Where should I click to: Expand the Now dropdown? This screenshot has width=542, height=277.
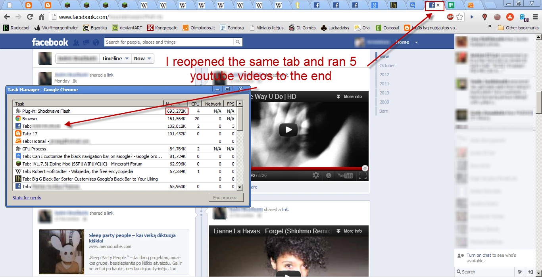coord(143,58)
